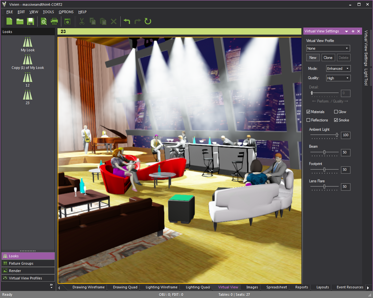Save the file with the floppy disk icon
Screen dimensions: 373x298
(x=30, y=21)
